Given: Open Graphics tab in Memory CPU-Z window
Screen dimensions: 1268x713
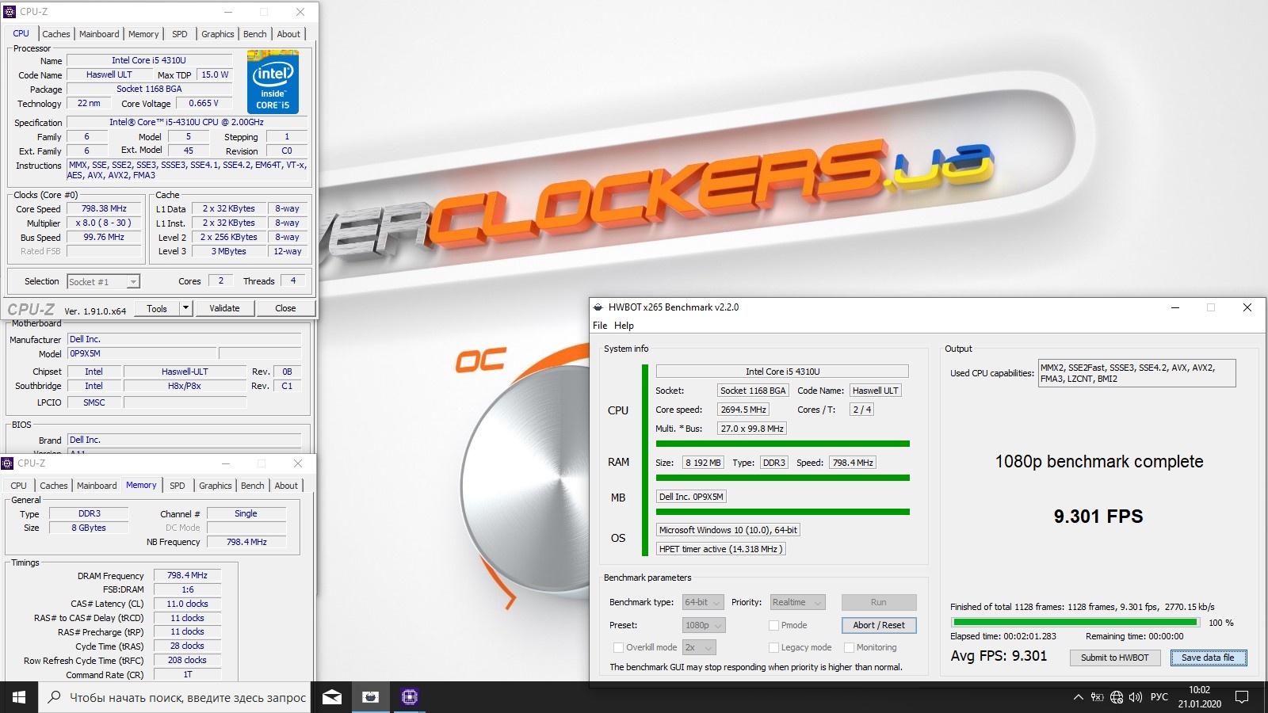Looking at the screenshot, I should (x=215, y=486).
